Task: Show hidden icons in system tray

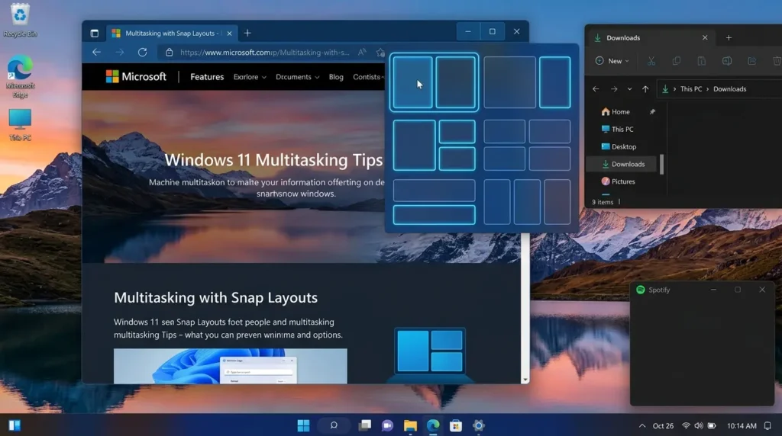Action: 641,425
